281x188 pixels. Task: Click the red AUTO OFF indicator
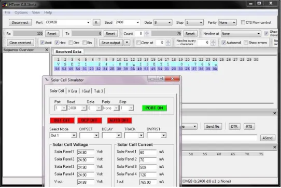[119, 120]
